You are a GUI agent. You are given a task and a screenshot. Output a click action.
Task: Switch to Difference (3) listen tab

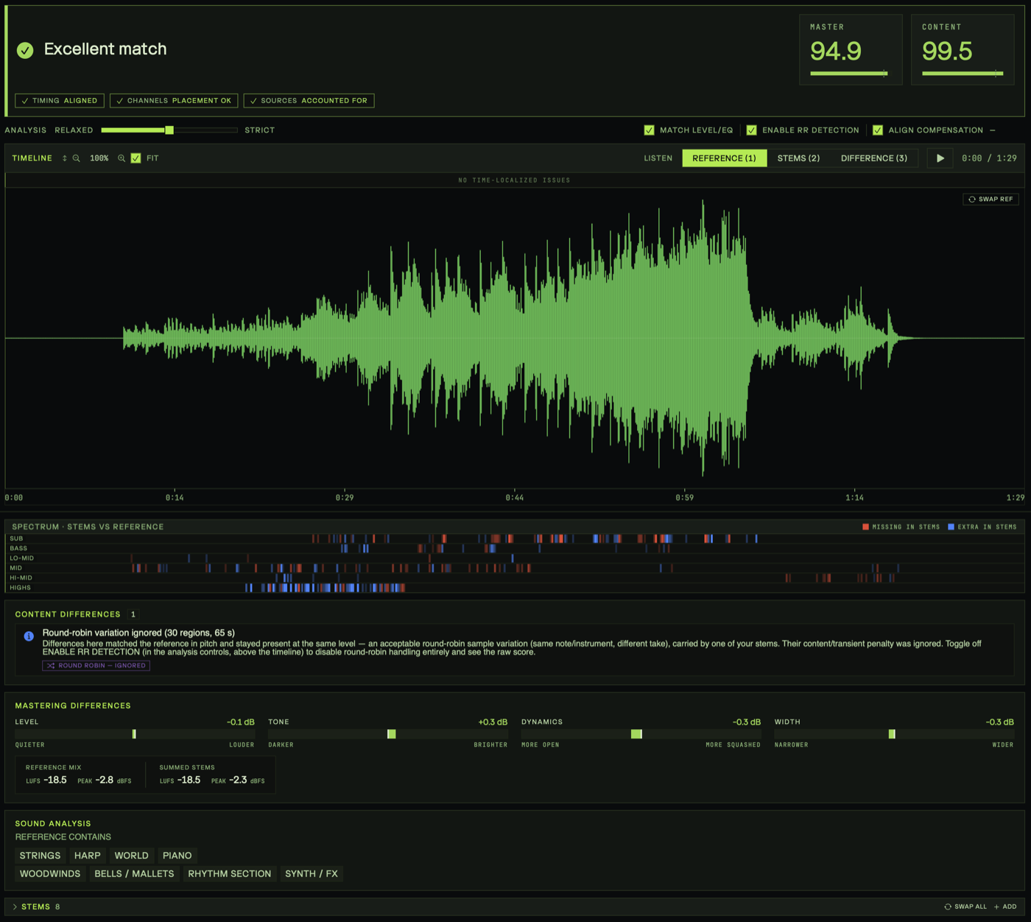tap(874, 158)
